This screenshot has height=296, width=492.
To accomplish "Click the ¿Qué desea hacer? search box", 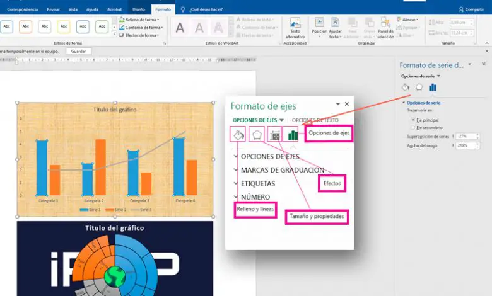I will 206,9.
